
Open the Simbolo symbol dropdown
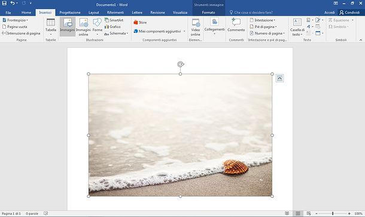[338, 27]
